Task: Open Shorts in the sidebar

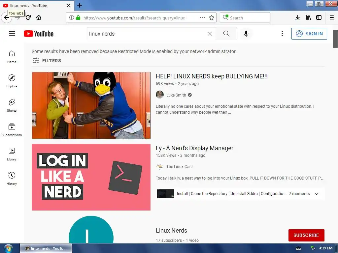Action: click(12, 105)
